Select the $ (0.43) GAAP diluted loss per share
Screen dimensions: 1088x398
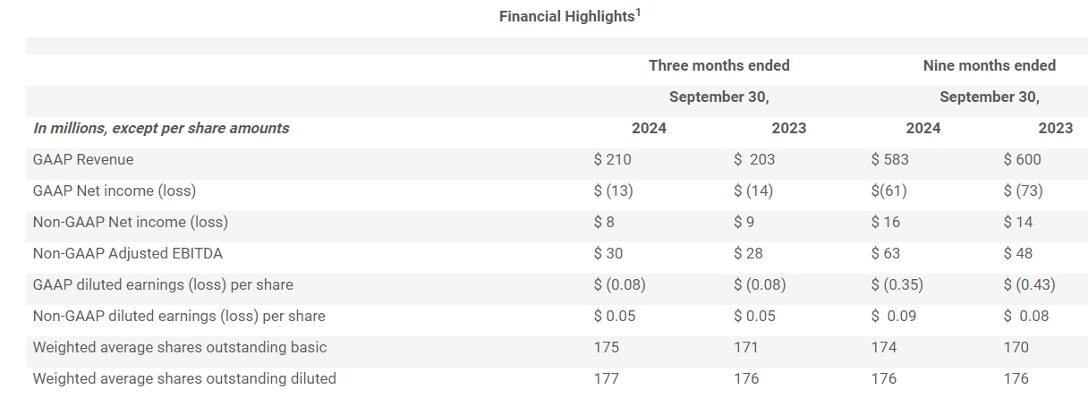tap(1029, 284)
